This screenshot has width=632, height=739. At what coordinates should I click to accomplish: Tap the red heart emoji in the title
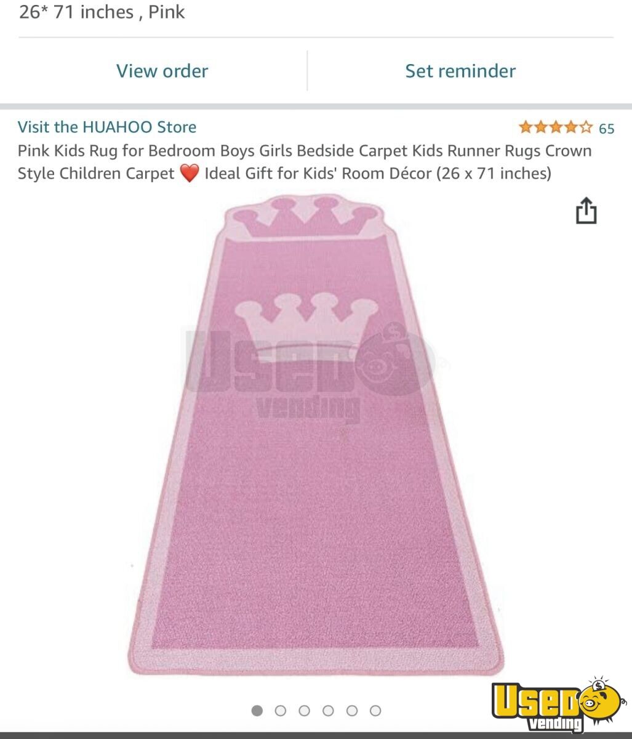pos(190,174)
